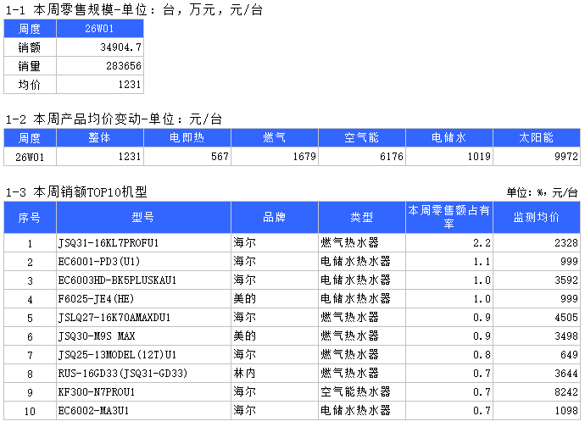Viewport: 585px width, 427px height.
Task: Select the 销额 value 34904.7 cell
Action: [100, 47]
